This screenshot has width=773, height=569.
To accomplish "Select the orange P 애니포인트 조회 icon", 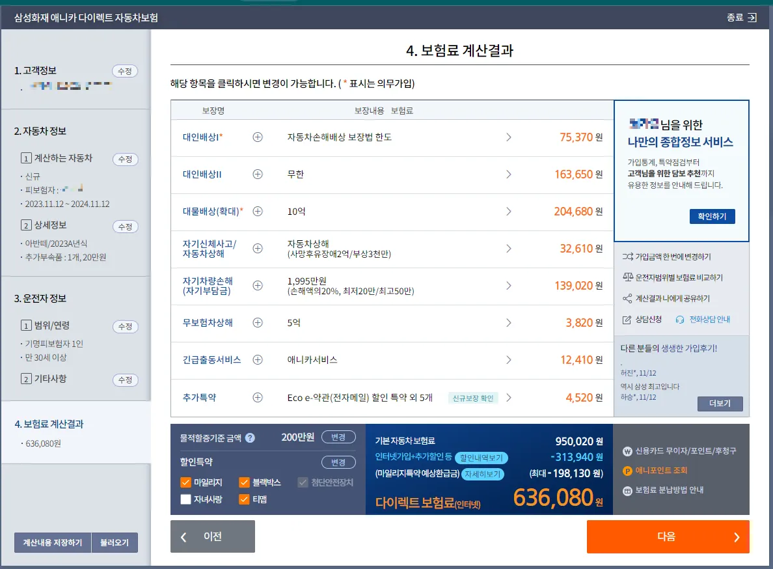I will click(x=627, y=471).
